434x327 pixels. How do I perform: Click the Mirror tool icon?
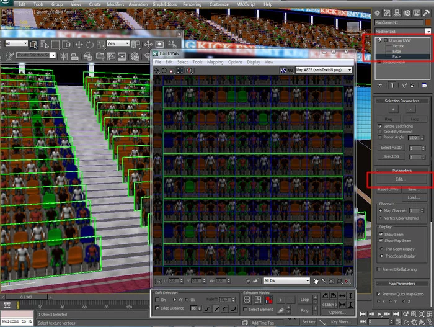pyautogui.click(x=63, y=56)
